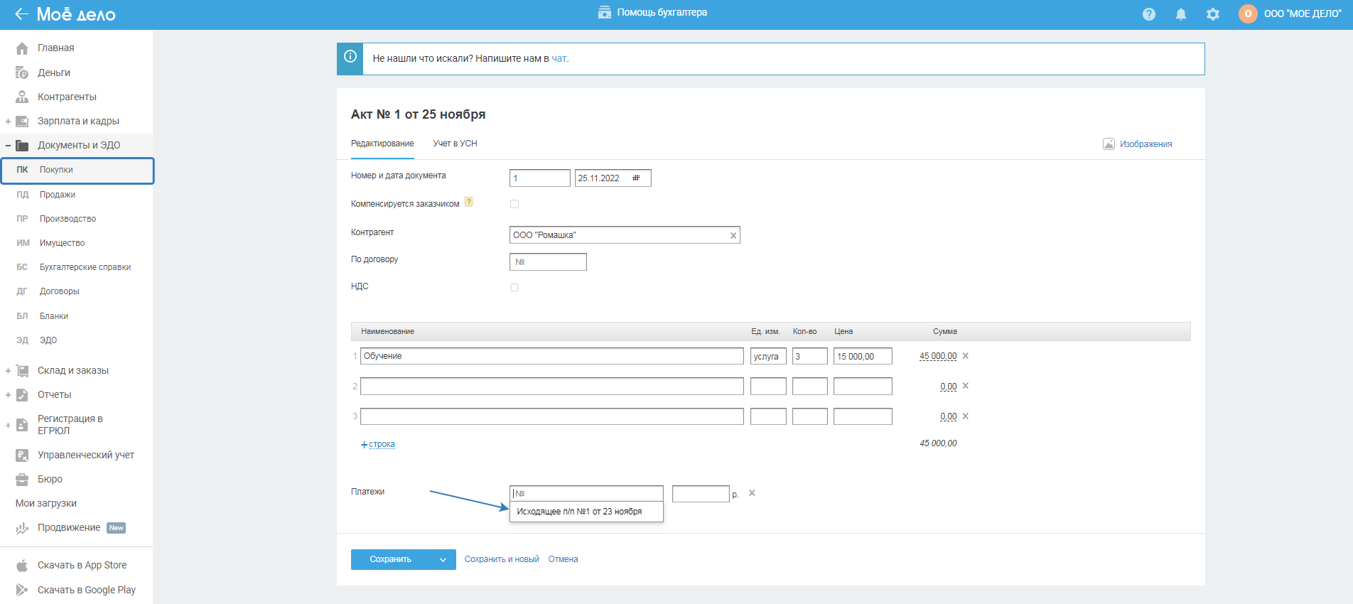The width and height of the screenshot is (1353, 604).
Task: Remove the payment row with X
Action: pos(752,493)
